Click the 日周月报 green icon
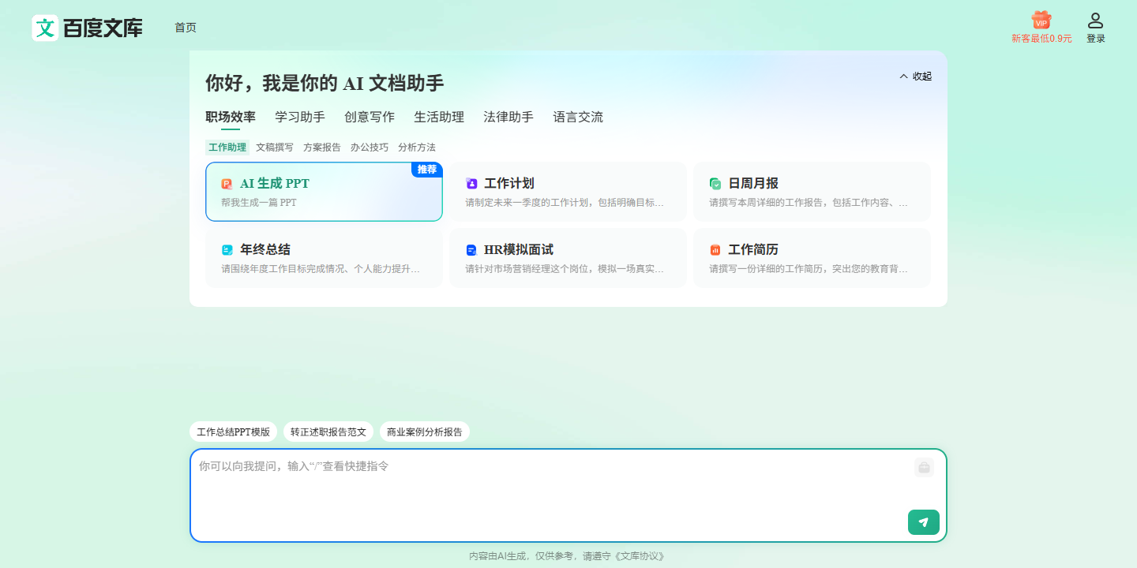1137x568 pixels. point(715,184)
